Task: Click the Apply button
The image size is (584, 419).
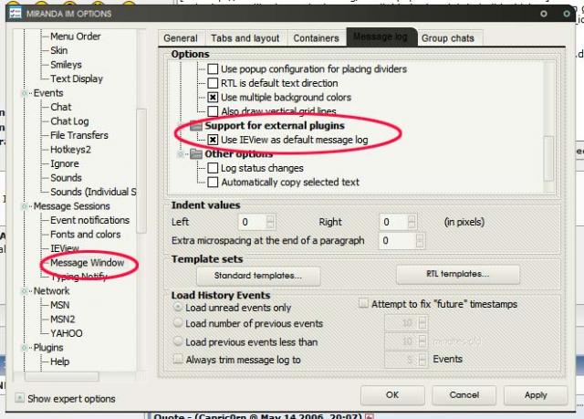Action: pos(536,394)
